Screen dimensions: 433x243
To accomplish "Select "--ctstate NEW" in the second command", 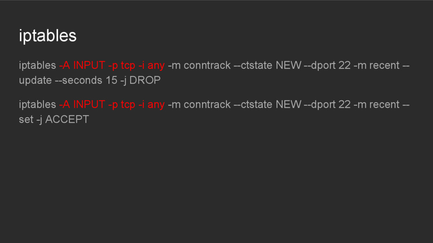I will click(x=267, y=105).
